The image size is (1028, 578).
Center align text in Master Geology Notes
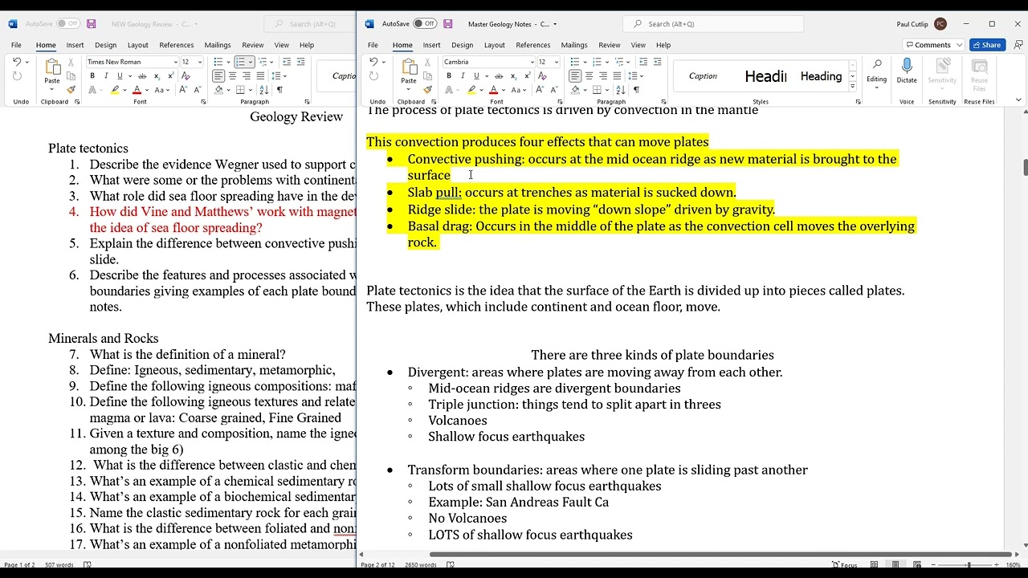tap(589, 75)
